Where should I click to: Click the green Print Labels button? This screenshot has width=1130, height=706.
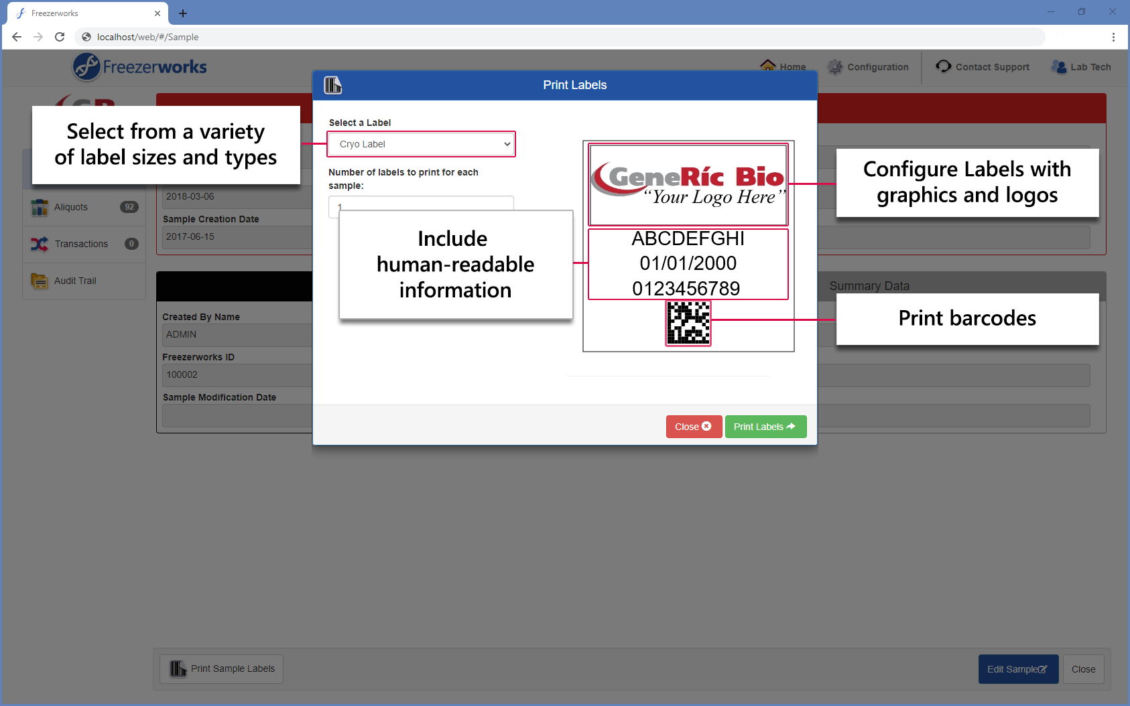[x=765, y=427]
